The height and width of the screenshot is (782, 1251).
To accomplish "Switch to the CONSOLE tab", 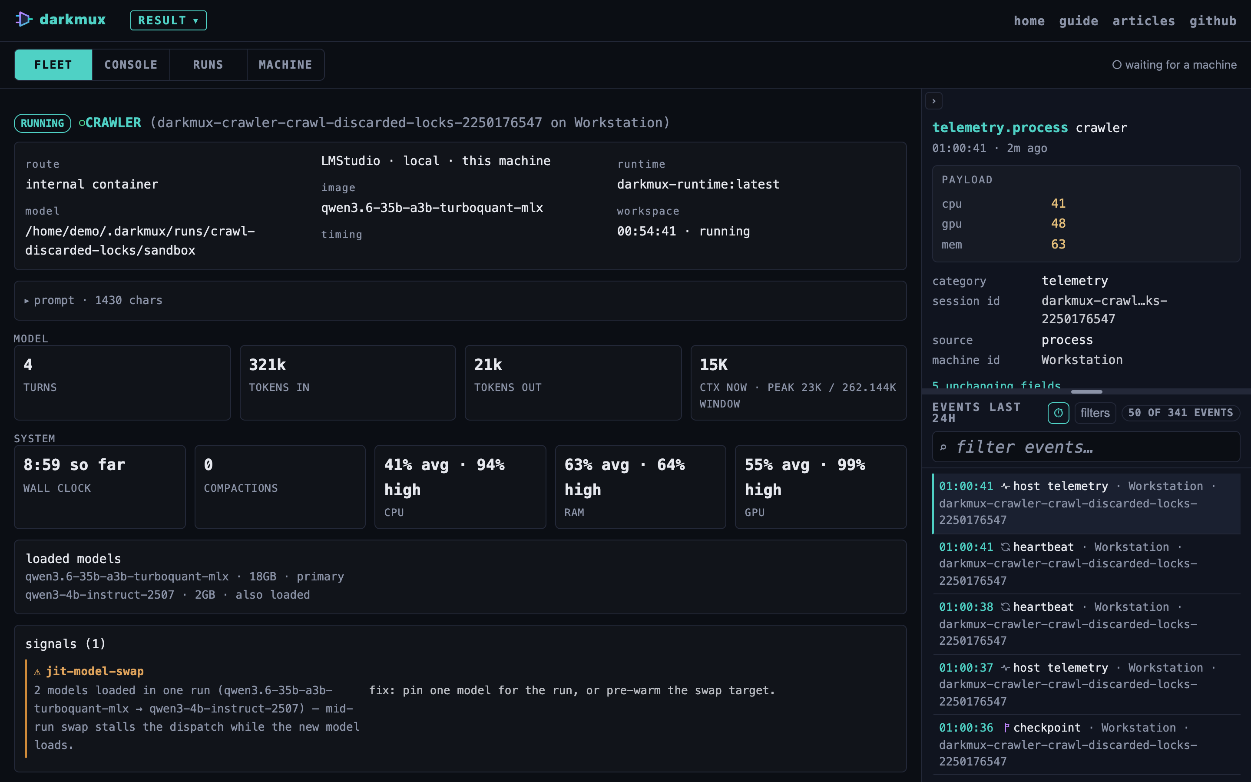I will click(x=131, y=65).
